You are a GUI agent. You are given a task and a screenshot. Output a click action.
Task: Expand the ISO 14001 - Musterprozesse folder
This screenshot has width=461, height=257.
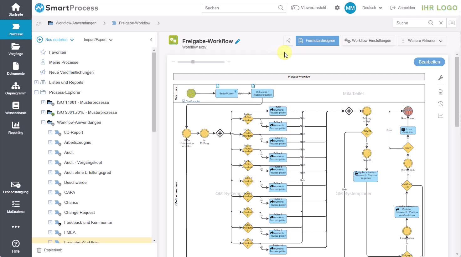click(x=44, y=102)
